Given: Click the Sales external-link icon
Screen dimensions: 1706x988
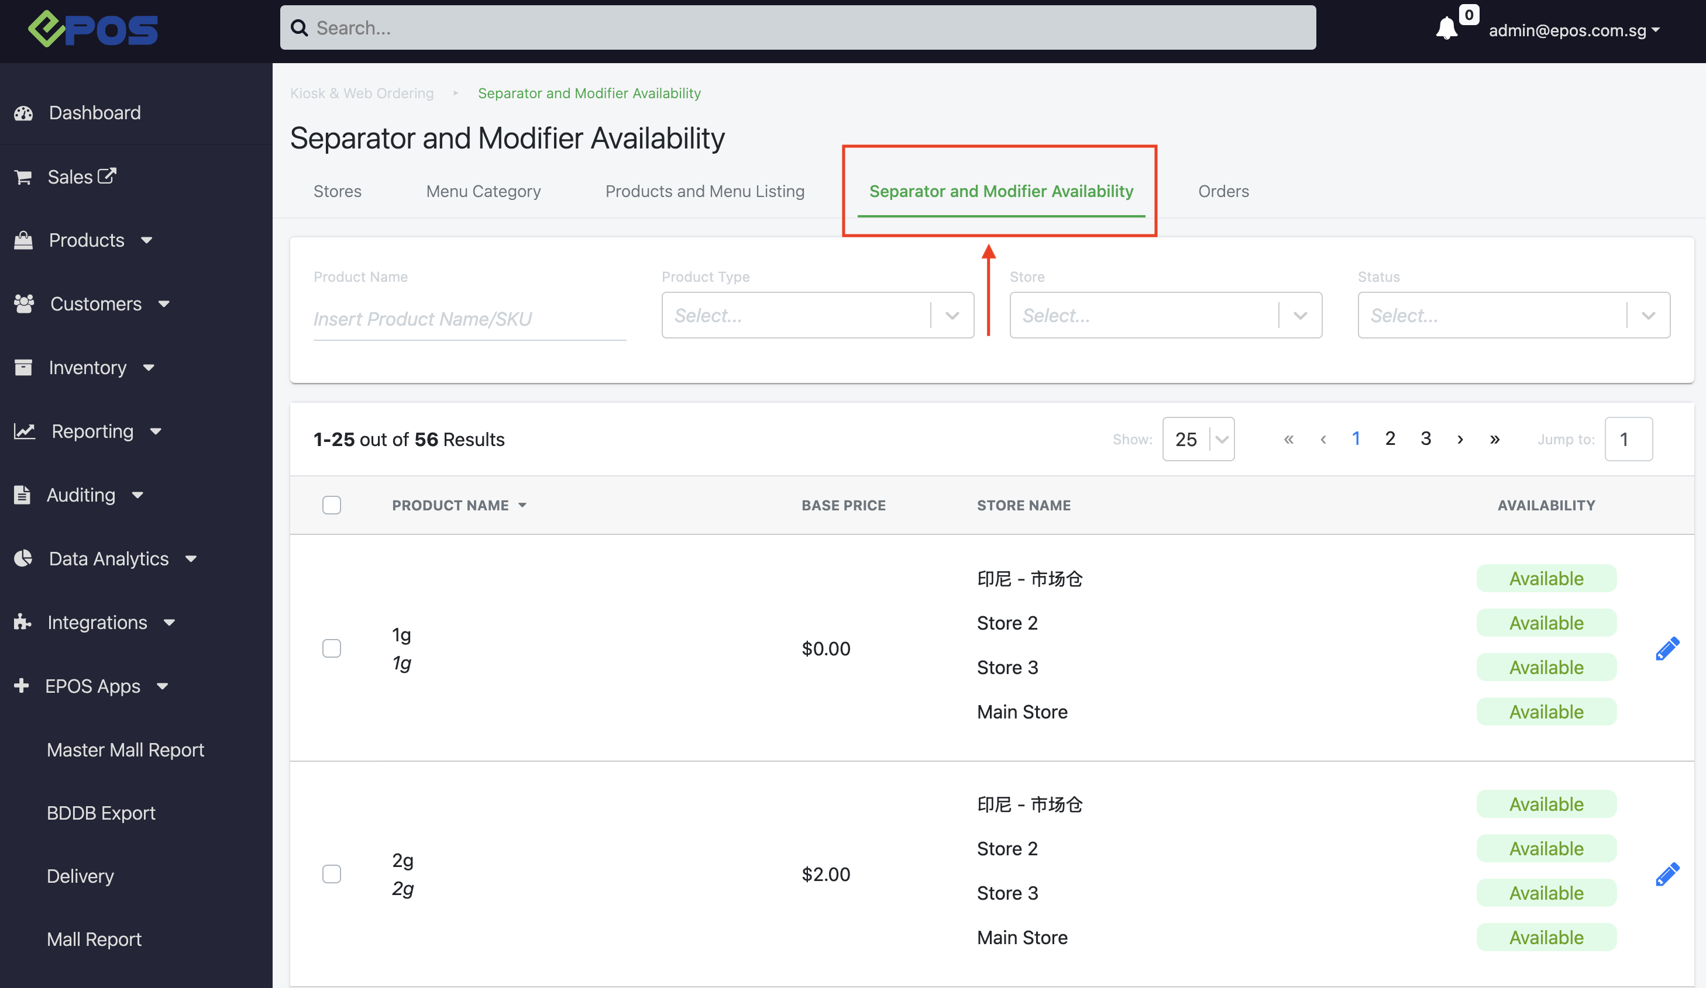Looking at the screenshot, I should (107, 176).
